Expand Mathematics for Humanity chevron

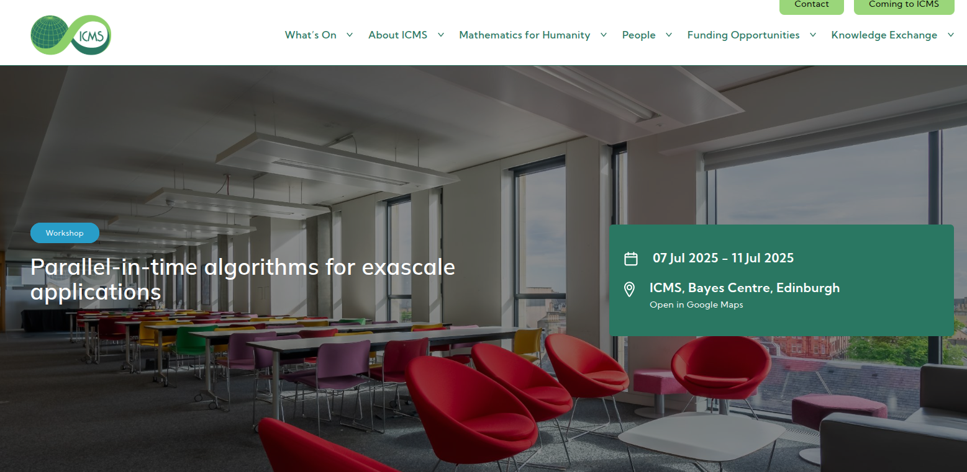click(x=604, y=35)
